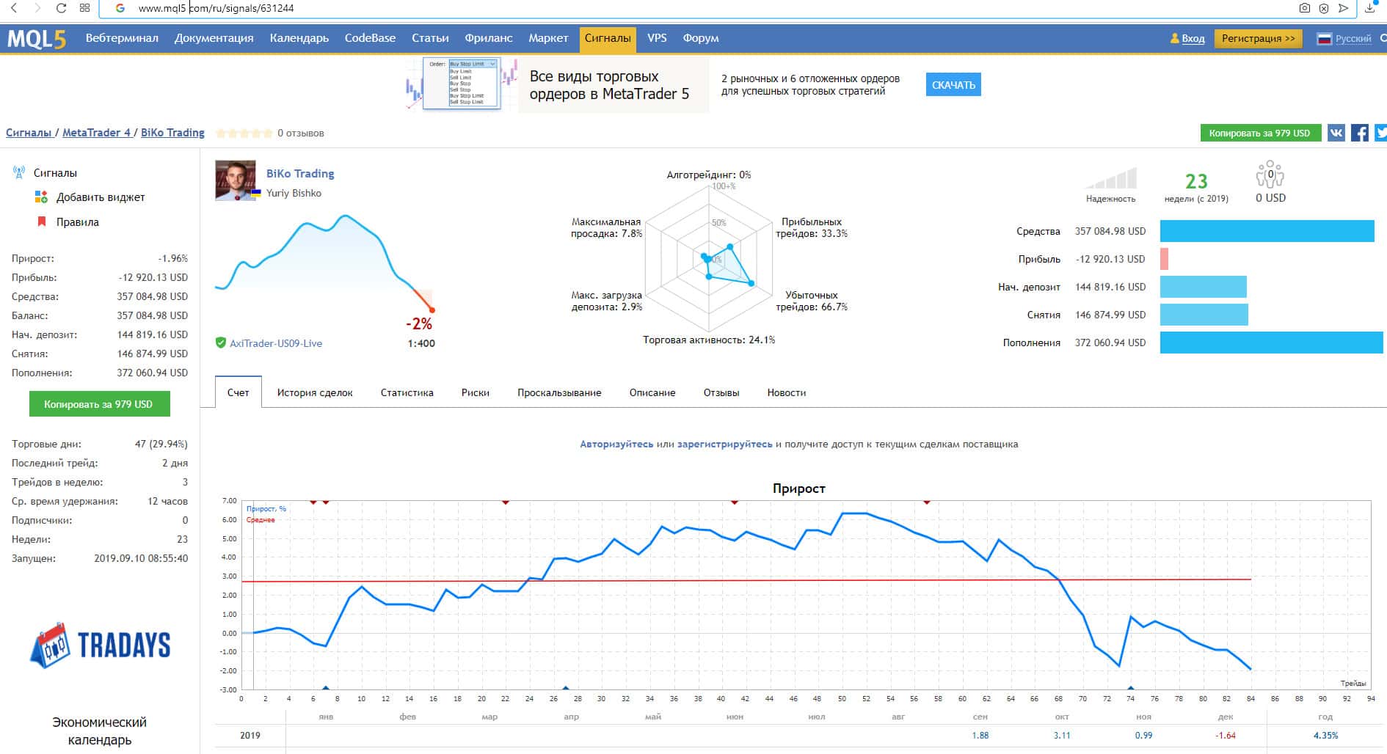Click the Facebook share icon
The height and width of the screenshot is (754, 1387).
coord(1359,133)
